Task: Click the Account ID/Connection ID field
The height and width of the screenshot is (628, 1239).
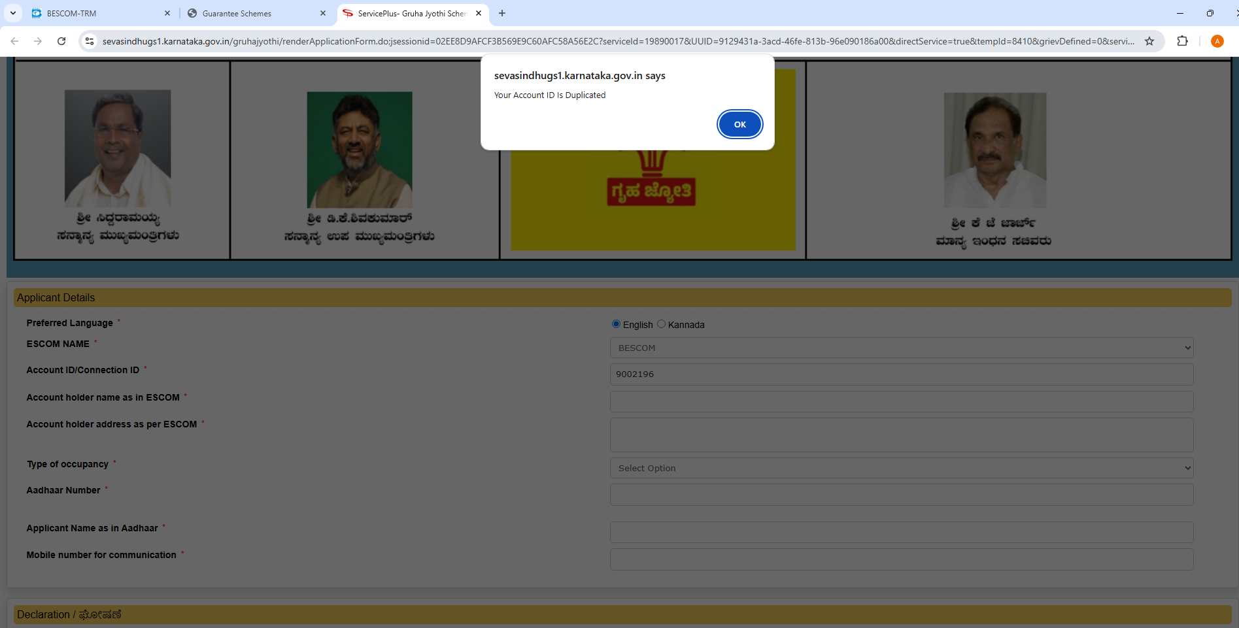Action: point(902,374)
